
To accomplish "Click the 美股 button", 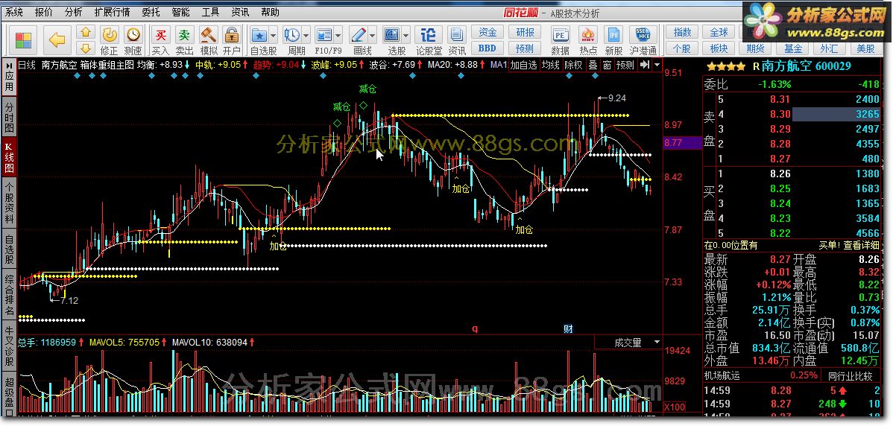I will 865,48.
